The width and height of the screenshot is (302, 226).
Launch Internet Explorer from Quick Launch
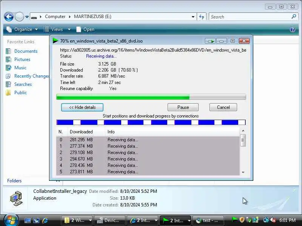[45, 220]
